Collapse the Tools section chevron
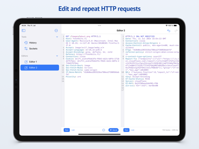This screenshot has height=149, width=199. click(x=57, y=37)
